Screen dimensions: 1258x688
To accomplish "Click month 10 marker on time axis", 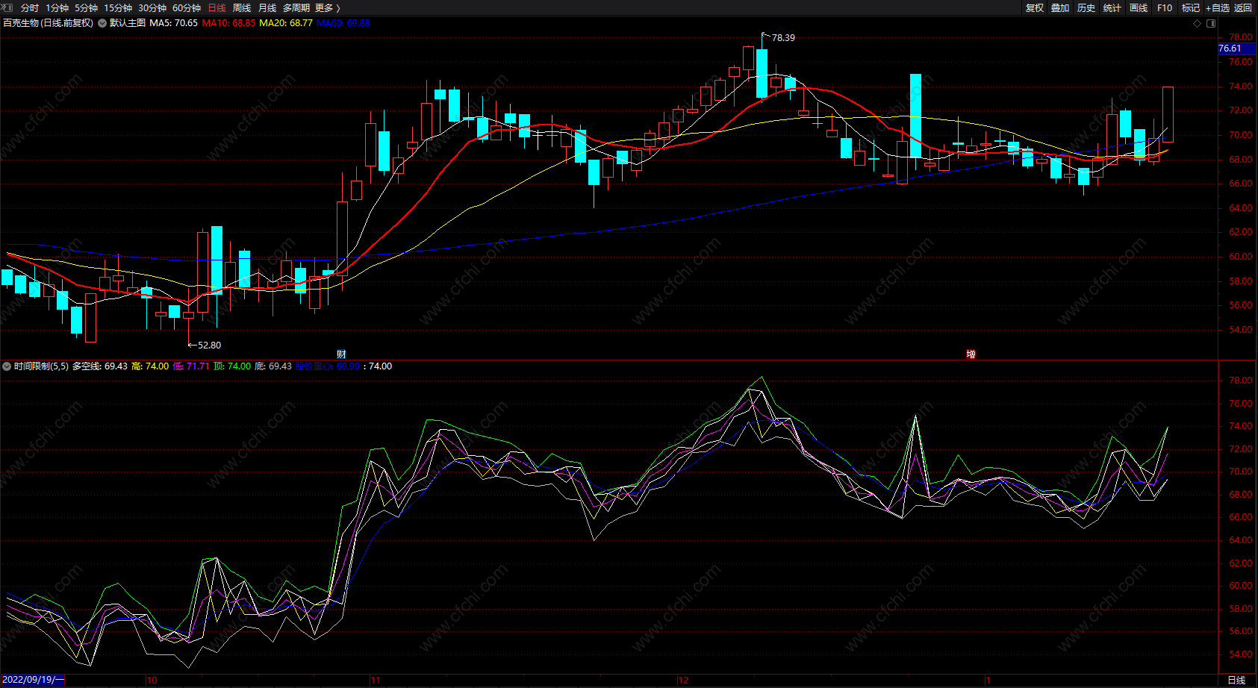I will [152, 681].
